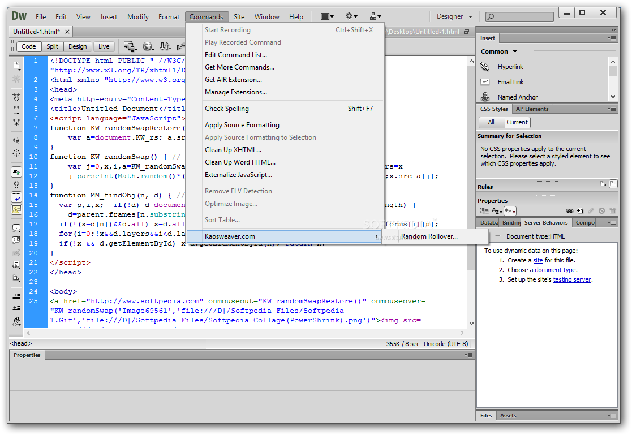The height and width of the screenshot is (435, 632).
Task: Turn on Live view button
Action: (104, 46)
